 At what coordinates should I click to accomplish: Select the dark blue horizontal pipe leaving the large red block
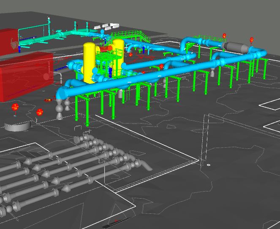coord(61,68)
